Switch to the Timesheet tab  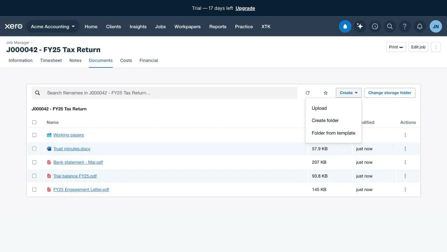coord(51,60)
